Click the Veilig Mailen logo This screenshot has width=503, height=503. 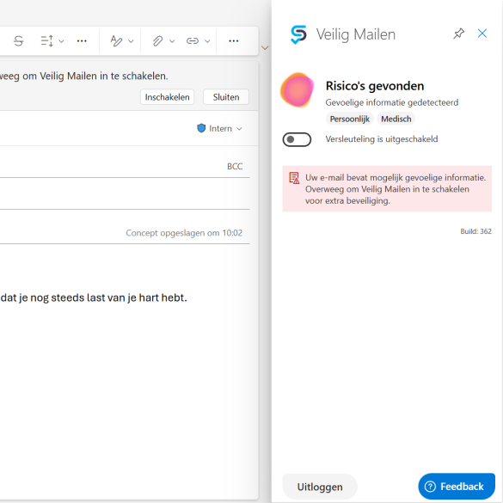[x=298, y=34]
